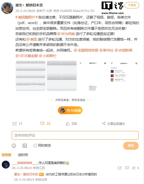This screenshot has height=184, width=144.
Task: Open the emoji picker smiley icon
Action: (14, 146)
